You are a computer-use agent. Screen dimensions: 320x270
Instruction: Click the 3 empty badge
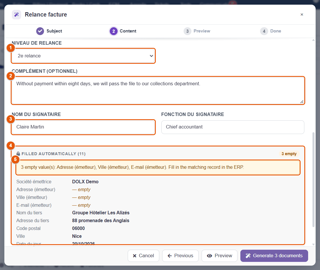tap(289, 154)
